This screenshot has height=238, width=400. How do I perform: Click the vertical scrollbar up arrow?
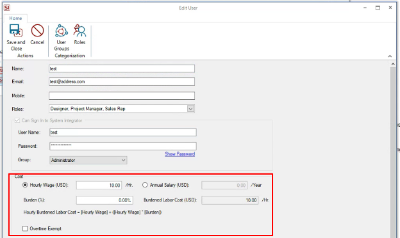pos(393,64)
